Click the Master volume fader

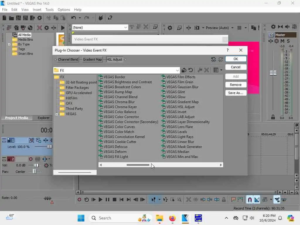coord(273,73)
